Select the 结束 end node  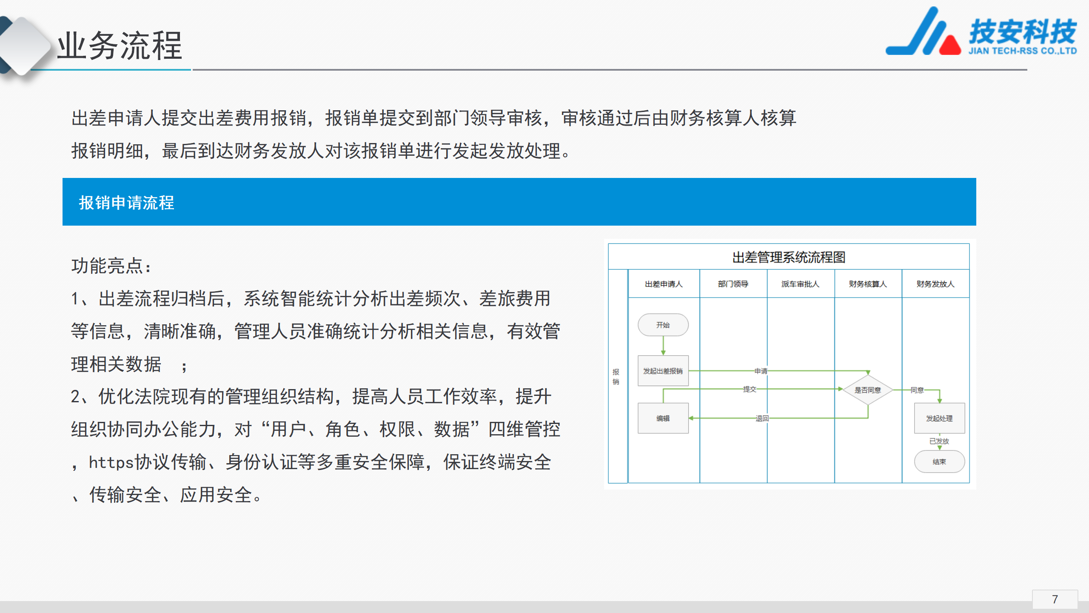tap(939, 462)
